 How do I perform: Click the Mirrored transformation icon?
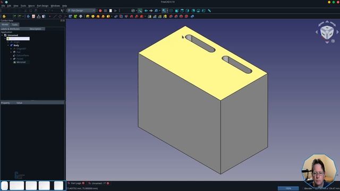click(150, 16)
